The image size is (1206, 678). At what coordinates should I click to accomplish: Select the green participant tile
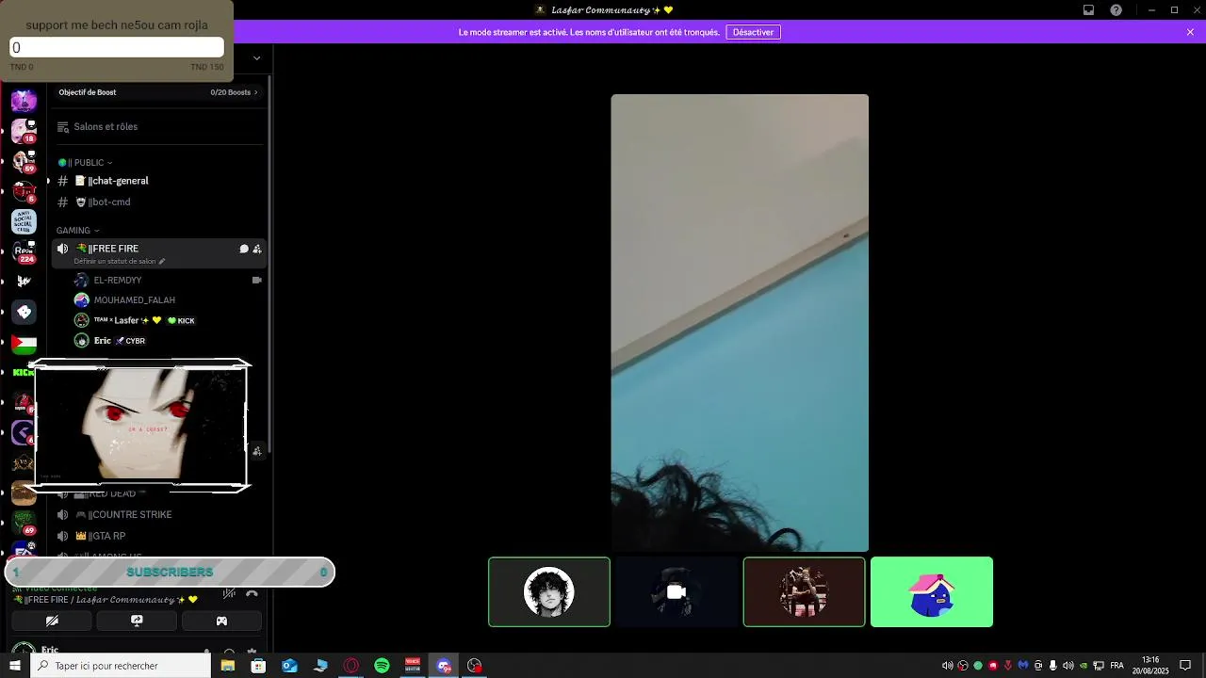932,592
